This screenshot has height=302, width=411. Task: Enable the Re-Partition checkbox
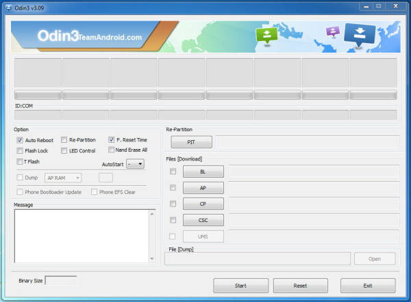(64, 140)
